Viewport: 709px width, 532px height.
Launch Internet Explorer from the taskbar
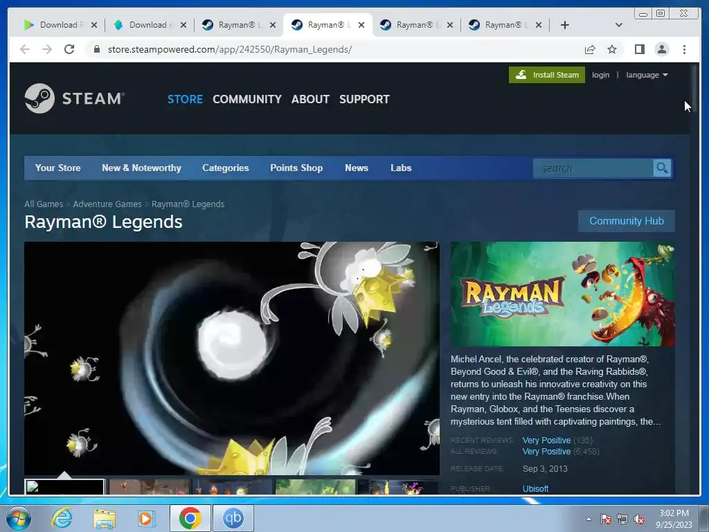[62, 518]
